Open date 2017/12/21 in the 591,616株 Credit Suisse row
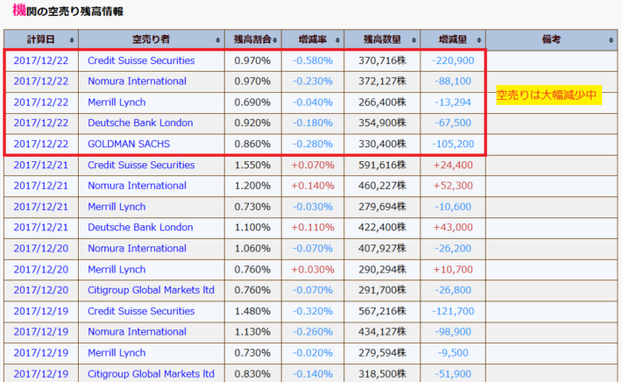 point(41,165)
